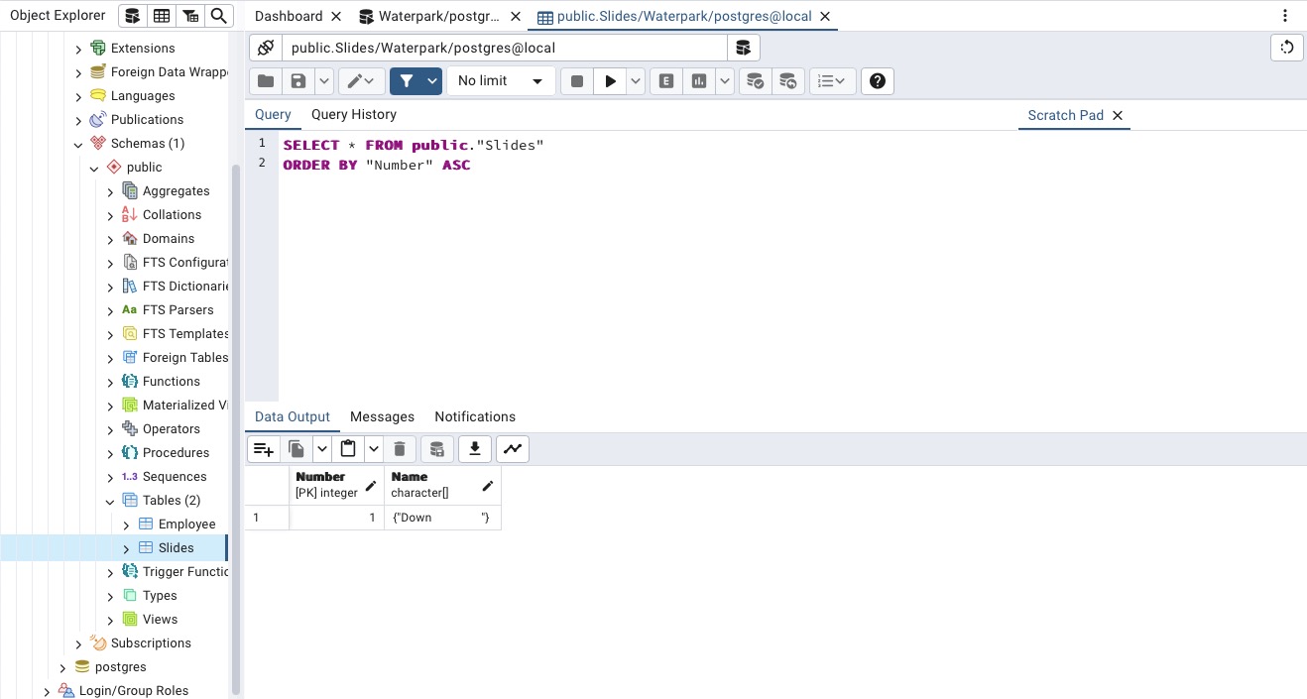This screenshot has height=699, width=1307.
Task: Rollback the transaction
Action: tap(788, 80)
